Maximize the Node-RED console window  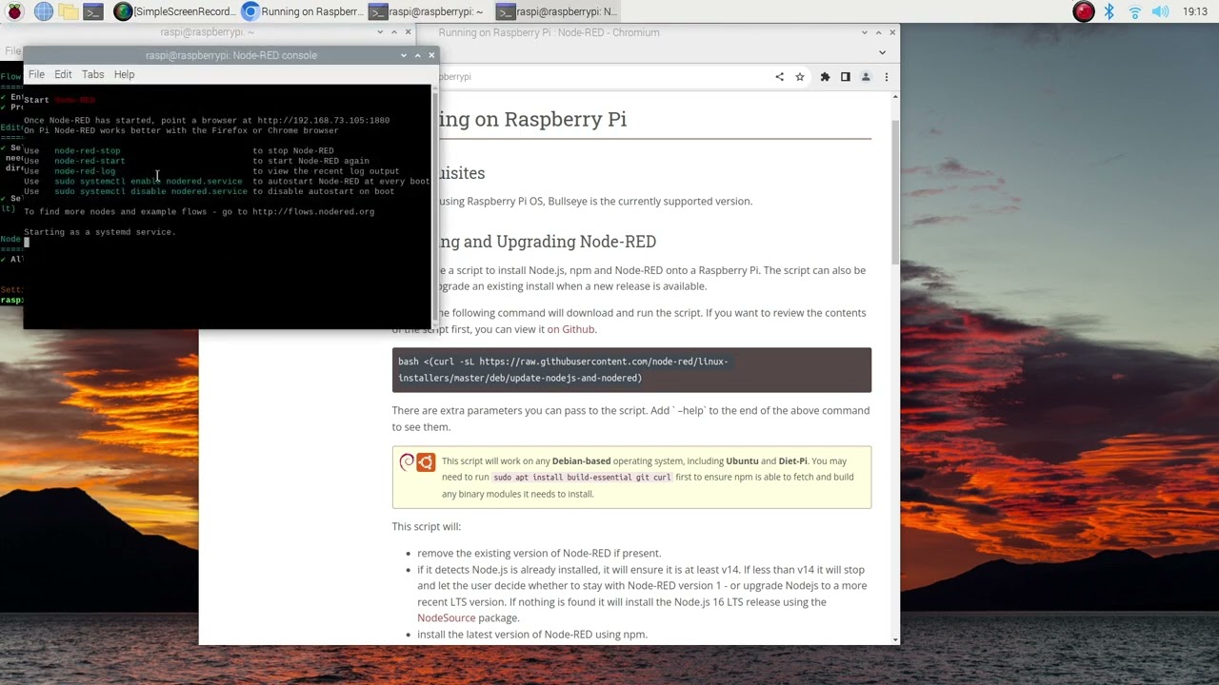click(417, 55)
